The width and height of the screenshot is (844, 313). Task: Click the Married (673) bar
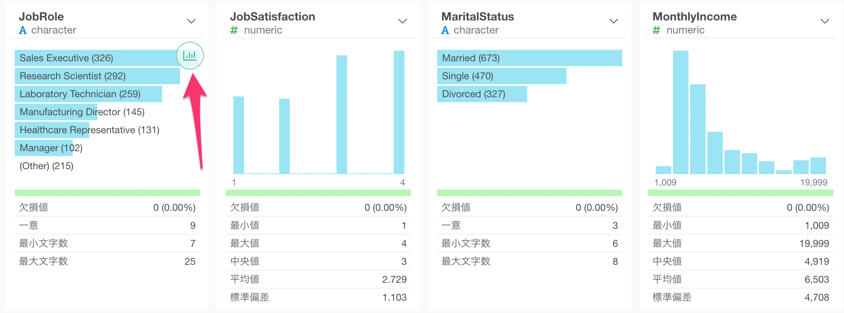point(530,58)
